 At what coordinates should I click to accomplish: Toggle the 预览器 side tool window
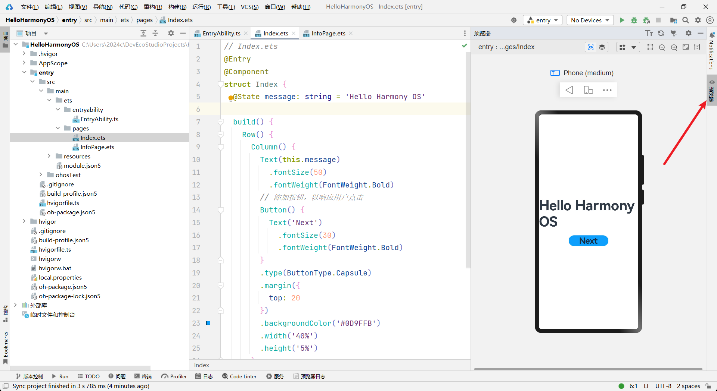712,90
